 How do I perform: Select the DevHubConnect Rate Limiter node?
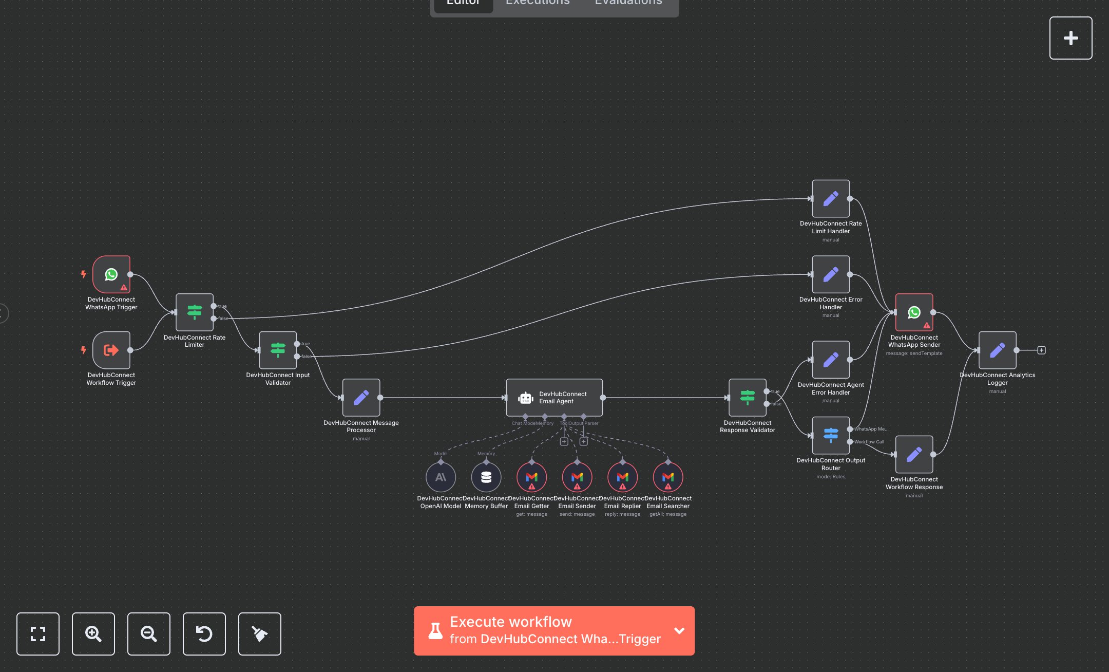tap(195, 312)
